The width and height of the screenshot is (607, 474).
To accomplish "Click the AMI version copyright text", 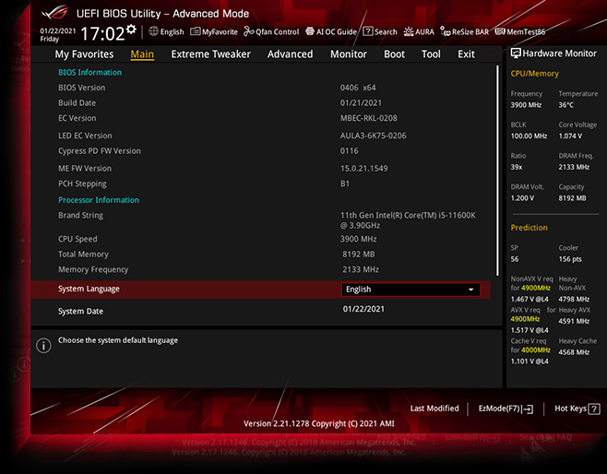I will (319, 423).
